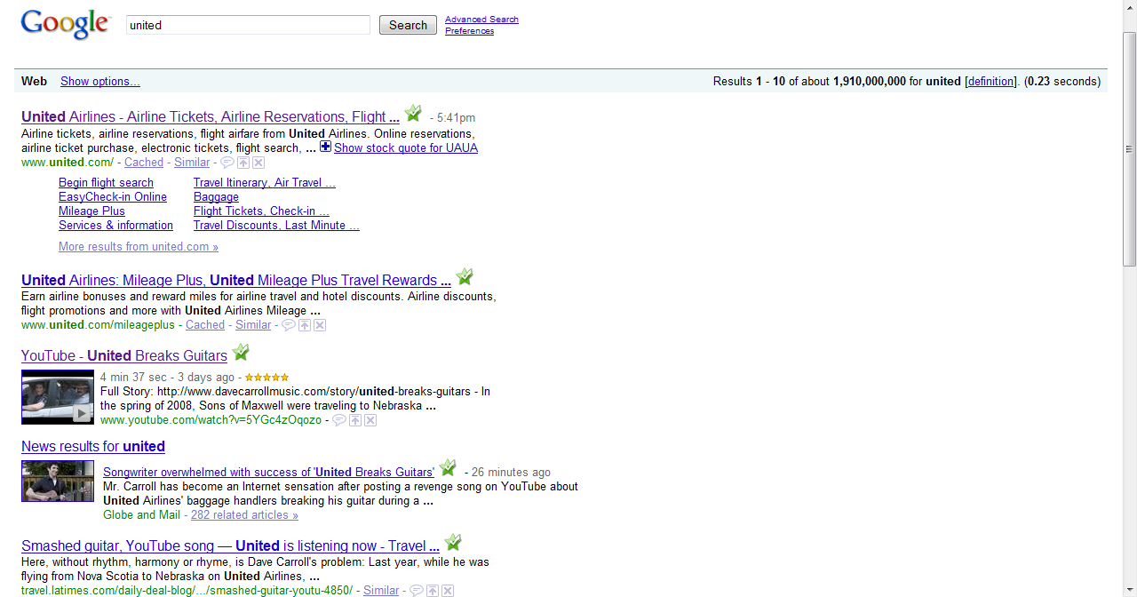Screen dimensions: 1137x597
Task: Click the green star beside the first United Airlines title
Action: (x=413, y=114)
